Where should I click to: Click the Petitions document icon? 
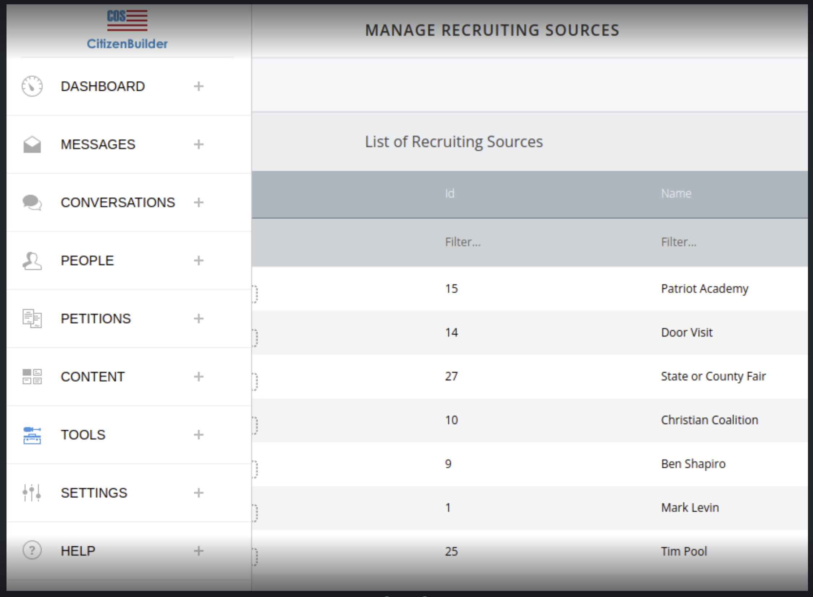point(32,318)
